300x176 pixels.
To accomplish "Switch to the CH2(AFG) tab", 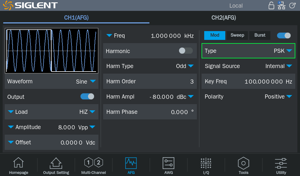I will (x=224, y=18).
